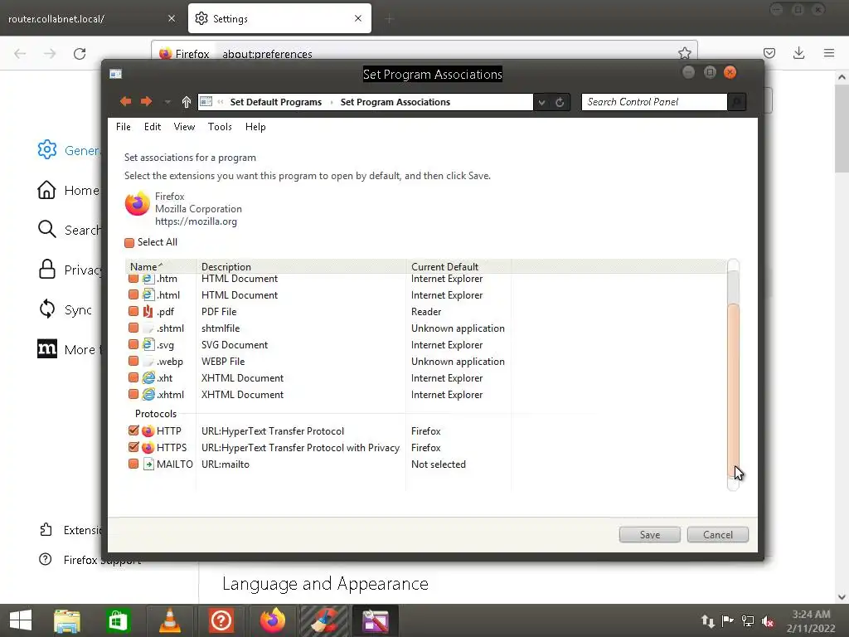Click the orange forward arrow in Control Panel
Viewport: 849px width, 637px height.
click(x=146, y=101)
